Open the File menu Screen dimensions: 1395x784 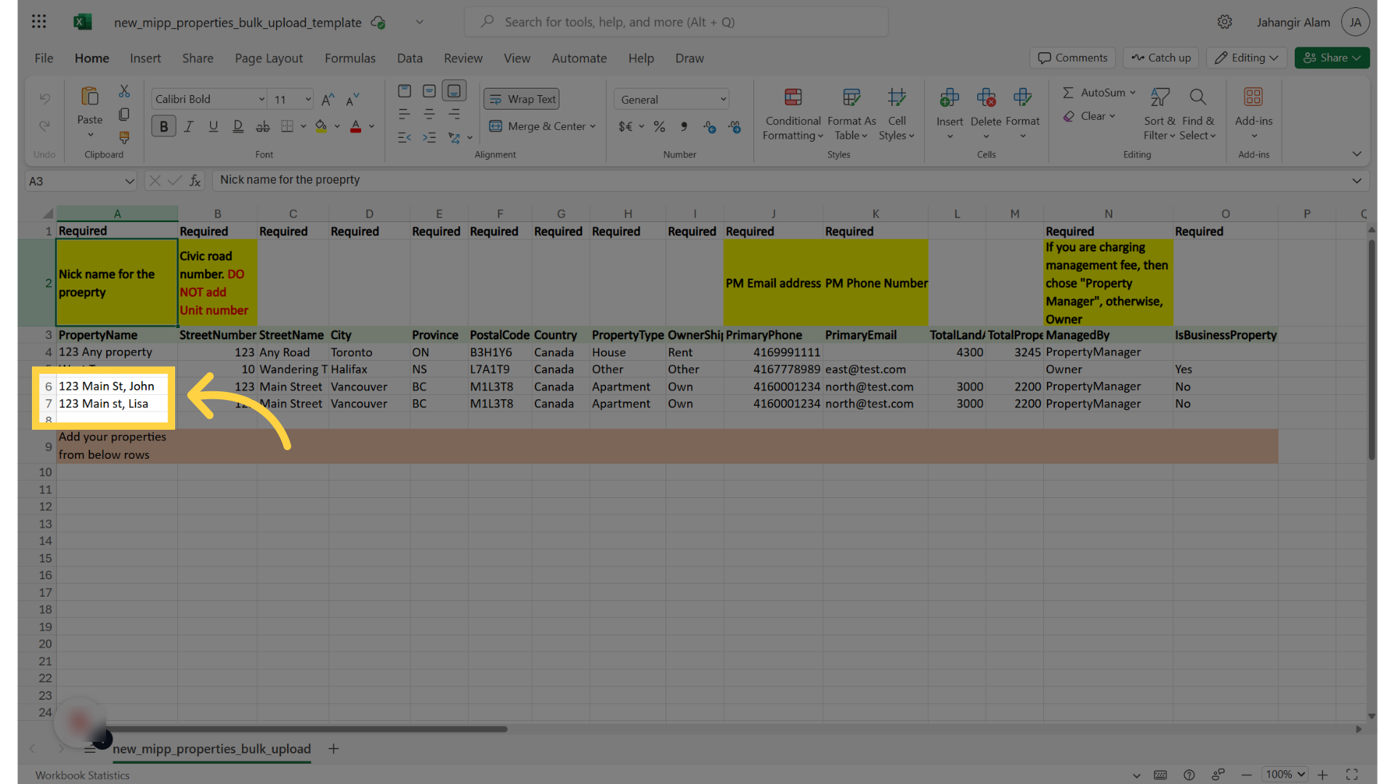point(44,58)
